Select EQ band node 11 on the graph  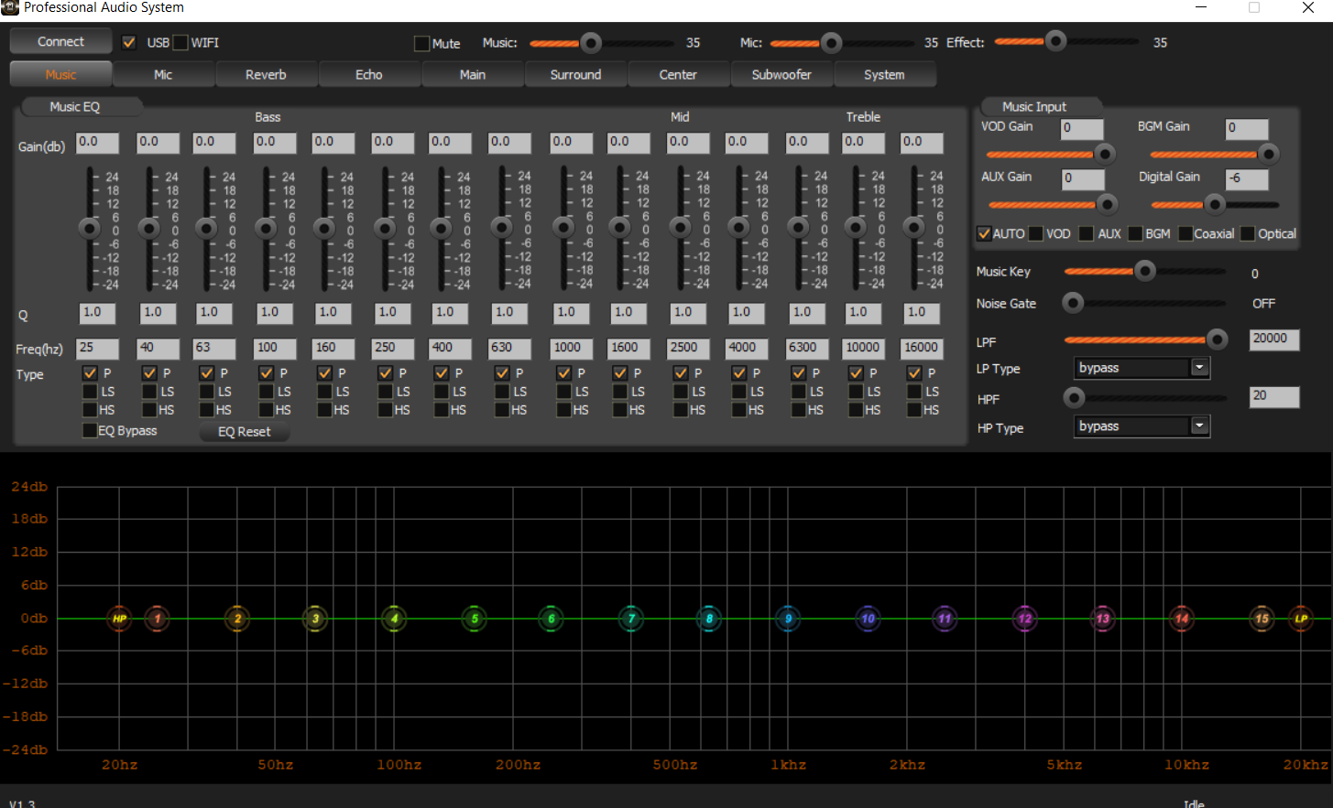945,619
